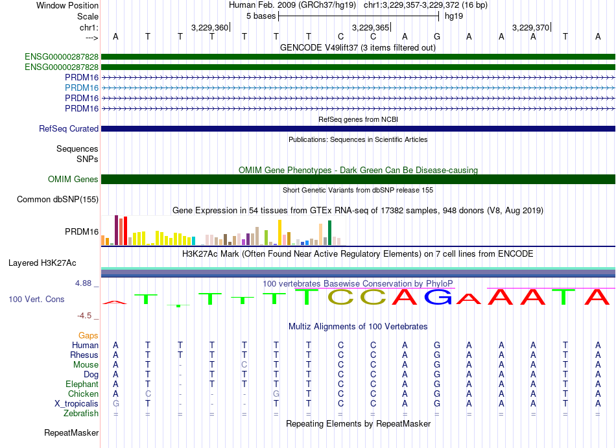
Task: Click the OMIM Genes label
Action: [x=73, y=179]
